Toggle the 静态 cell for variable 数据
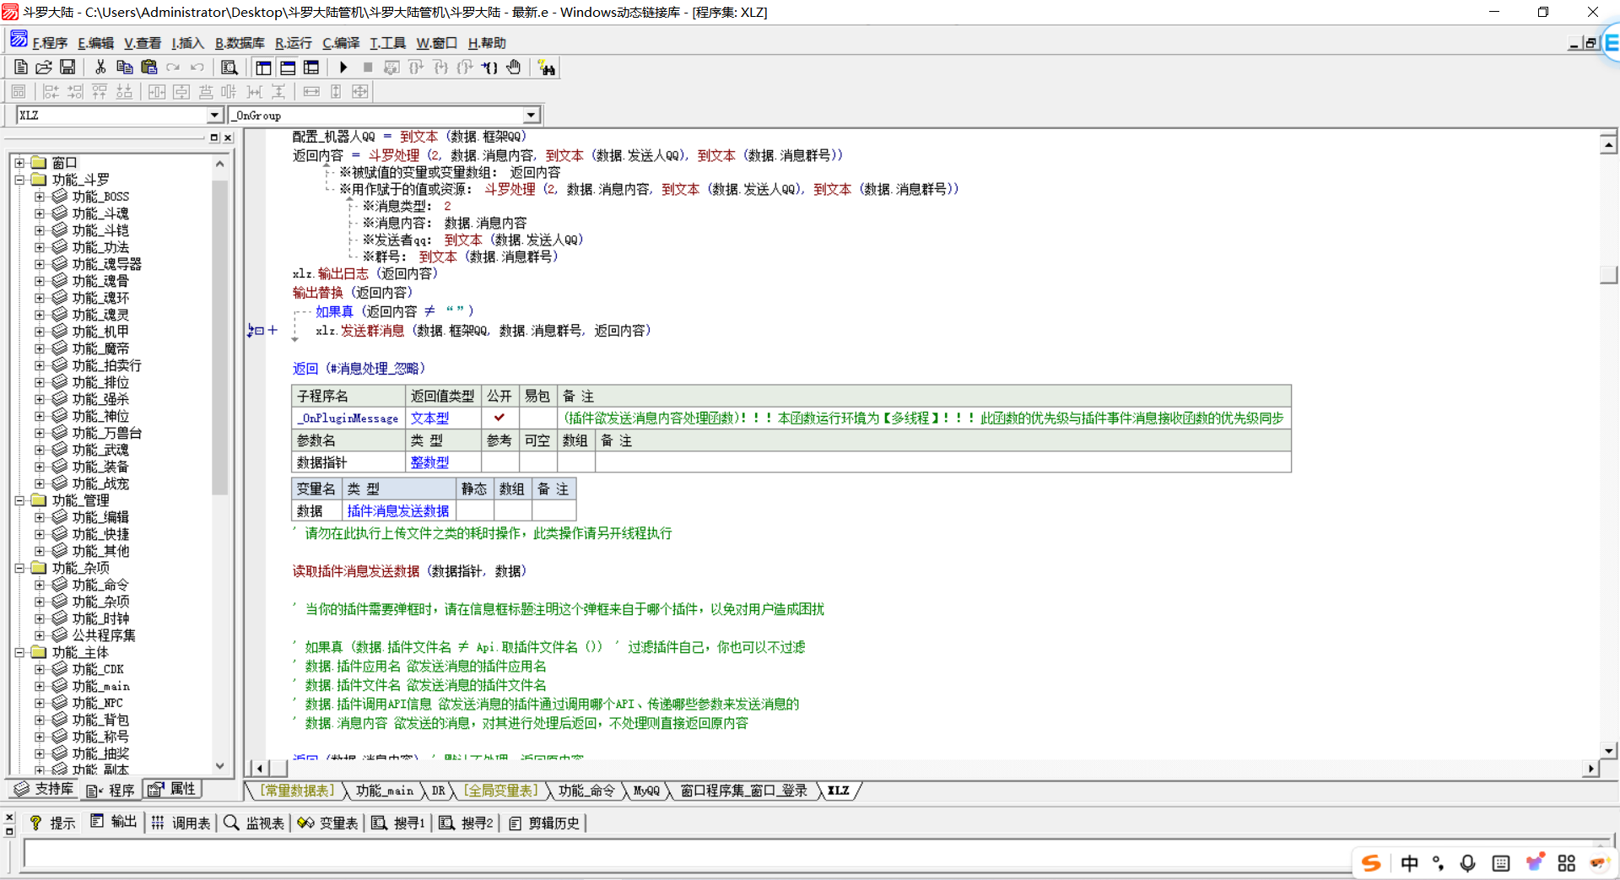The width and height of the screenshot is (1620, 880). [474, 510]
